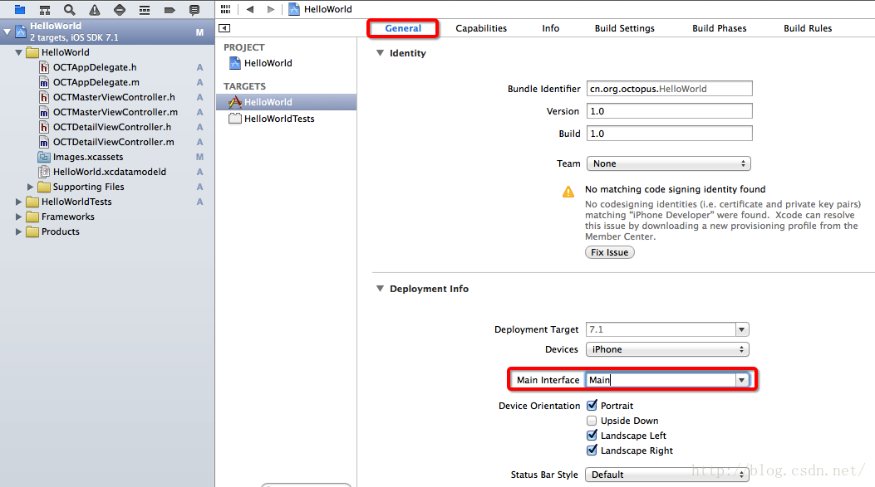Click the Fix Issue button
This screenshot has height=487, width=875.
609,252
